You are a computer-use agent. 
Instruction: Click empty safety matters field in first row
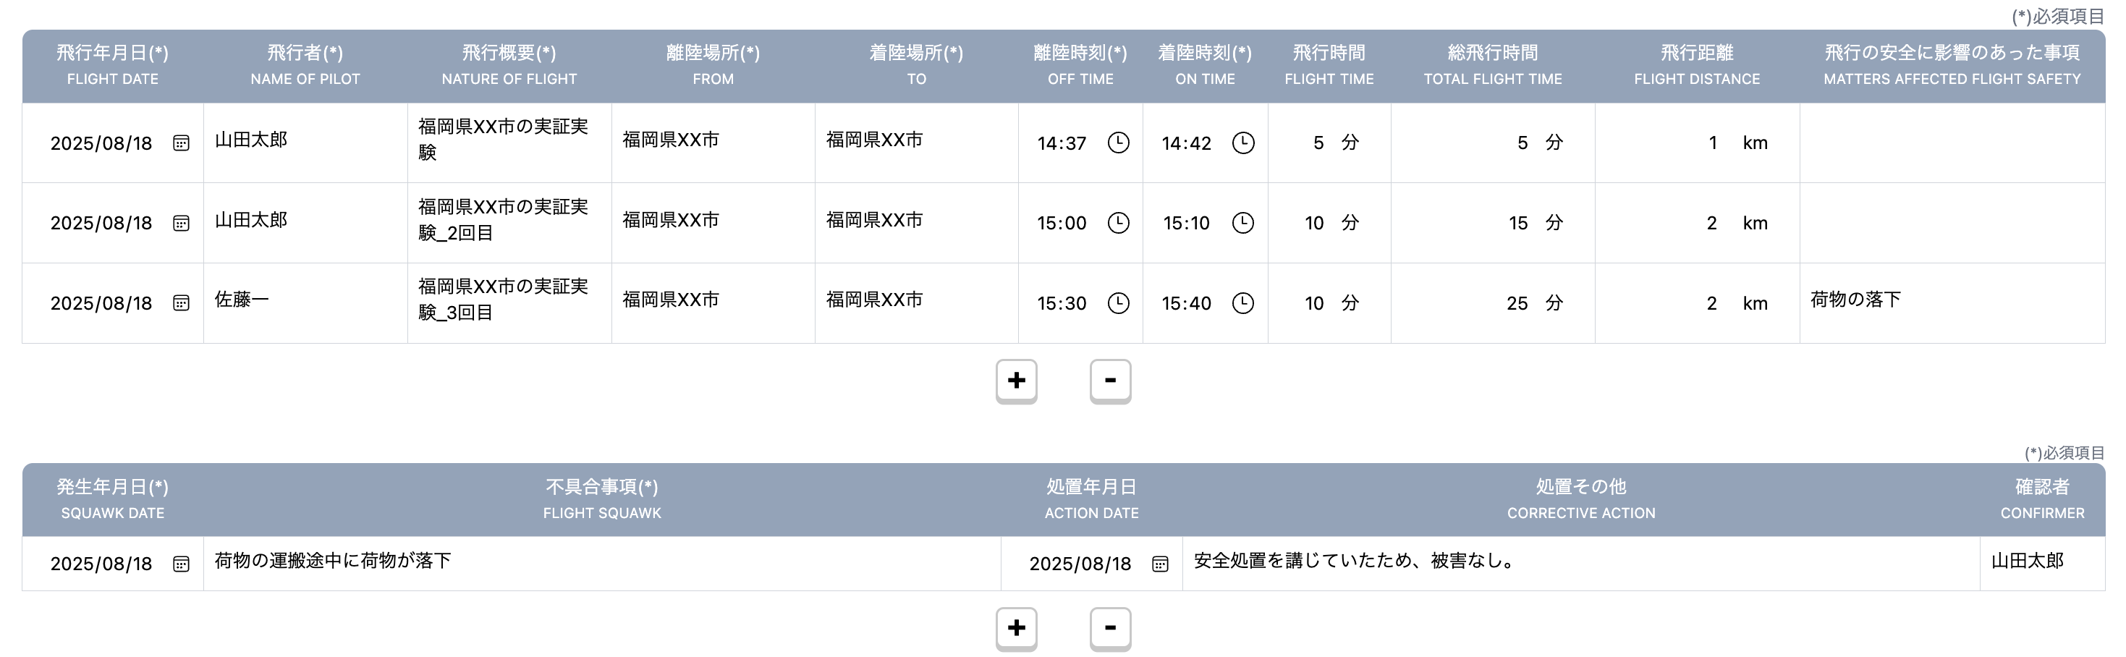click(1951, 143)
